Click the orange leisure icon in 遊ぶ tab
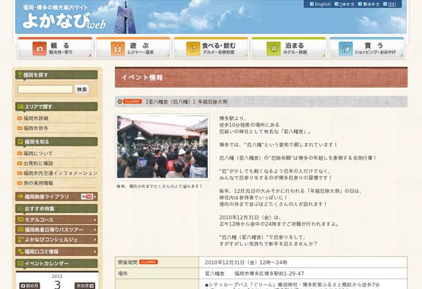Viewport: 422px width, 289px height. click(117, 49)
